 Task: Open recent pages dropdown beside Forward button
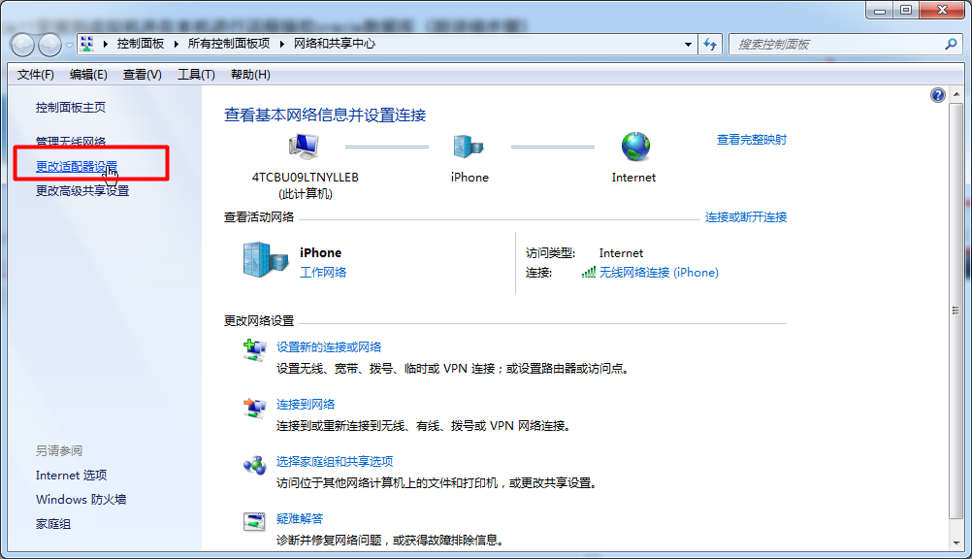[69, 45]
